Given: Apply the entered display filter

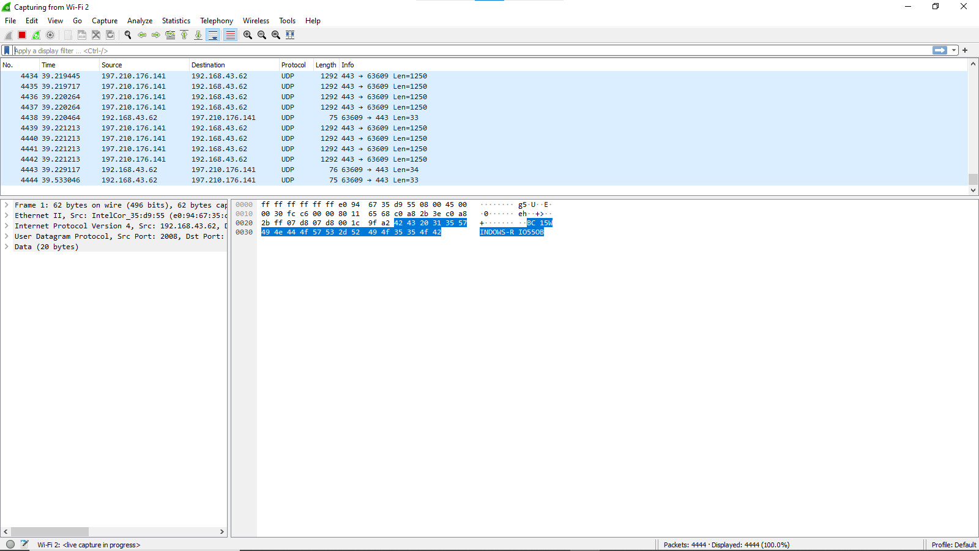Looking at the screenshot, I should coord(940,50).
